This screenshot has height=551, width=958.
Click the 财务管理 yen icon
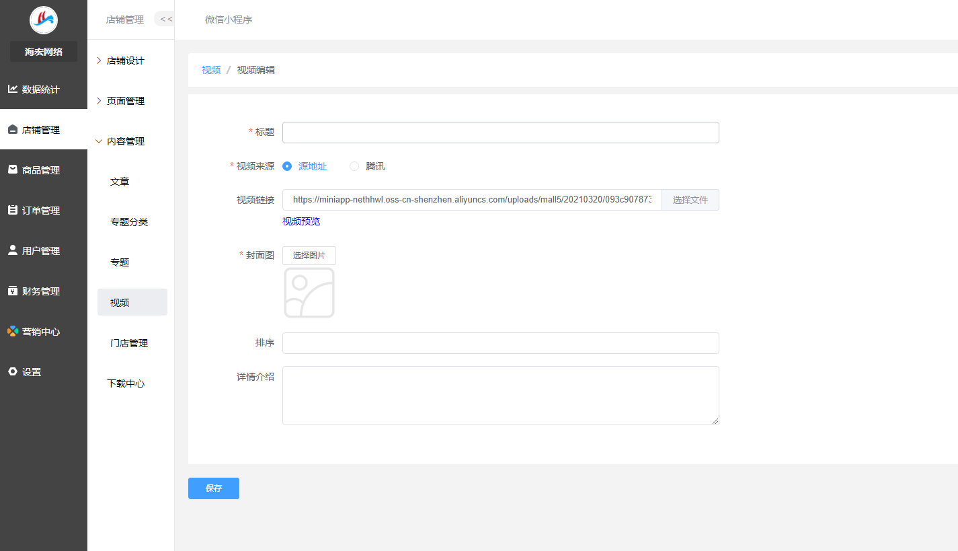(13, 291)
